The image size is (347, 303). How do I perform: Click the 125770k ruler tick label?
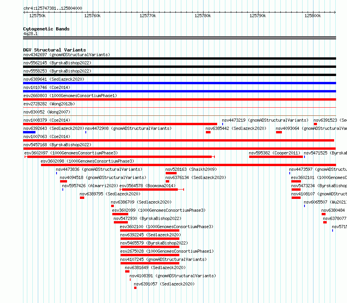pyautogui.click(x=148, y=16)
